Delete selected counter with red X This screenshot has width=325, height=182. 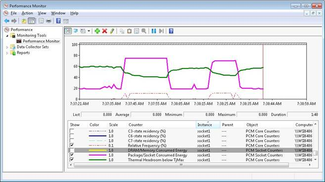[x=105, y=31]
